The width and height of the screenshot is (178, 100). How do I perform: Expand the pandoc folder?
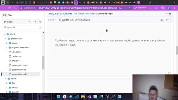coord(7,92)
